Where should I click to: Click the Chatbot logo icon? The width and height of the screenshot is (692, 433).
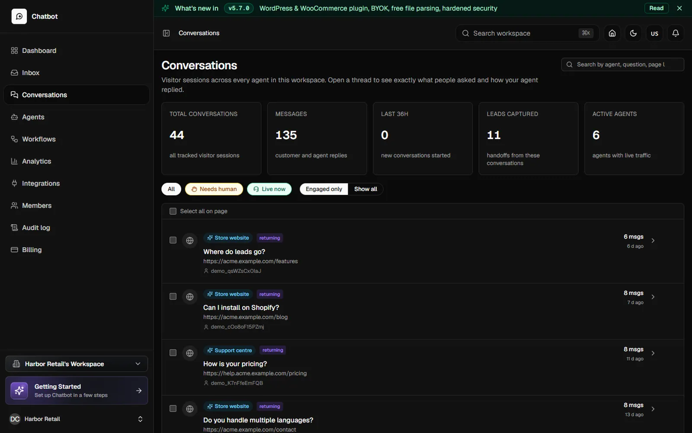(x=19, y=16)
